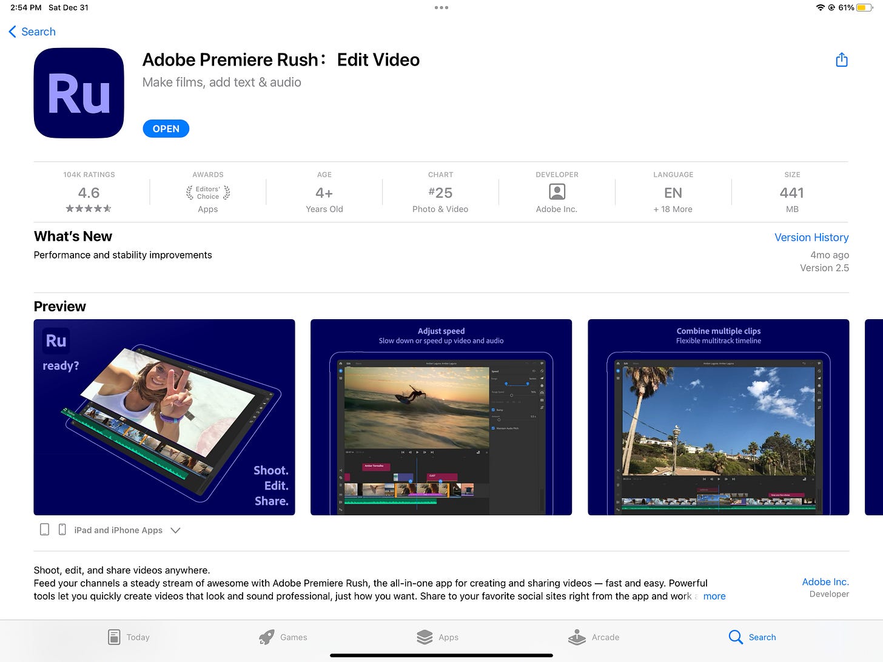This screenshot has height=662, width=883.
Task: Tap the battery indicator in status bar
Action: coord(865,8)
